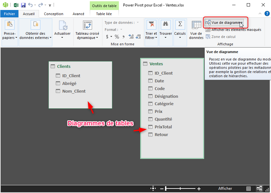
Task: Select the Catégorie field
Action: (x=164, y=104)
